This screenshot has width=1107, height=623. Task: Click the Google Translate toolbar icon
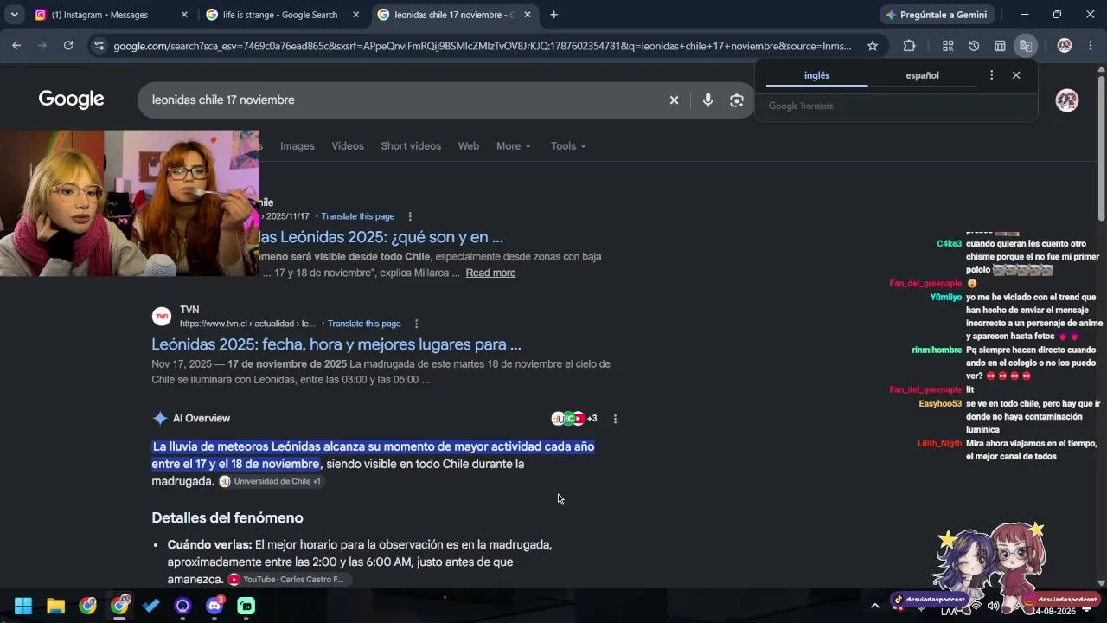coord(1026,46)
